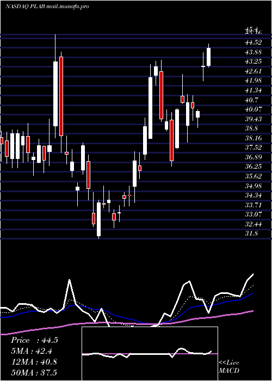Click the 37.52 price axis label
Image resolution: width=272 pixels, height=381 pixels.
(x=254, y=148)
